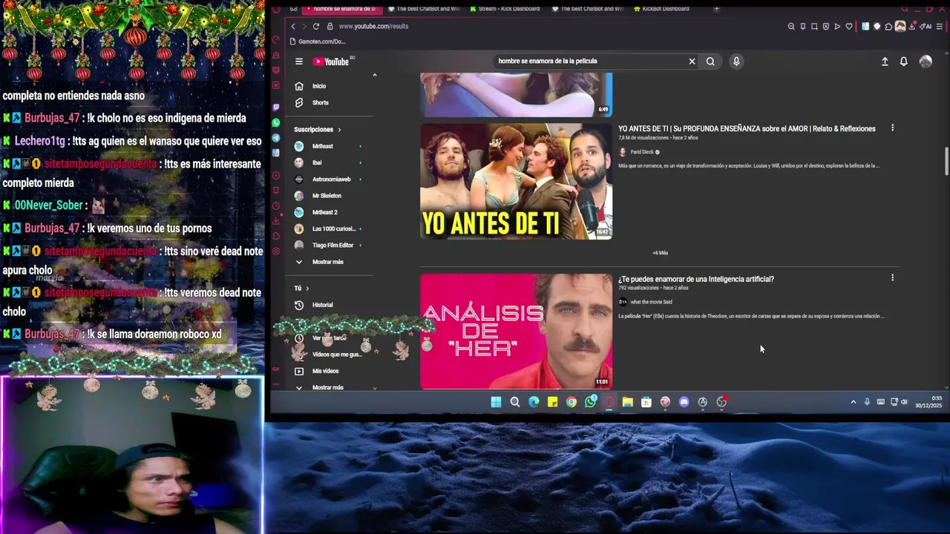Open options menu for the Her analysis video

(892, 278)
